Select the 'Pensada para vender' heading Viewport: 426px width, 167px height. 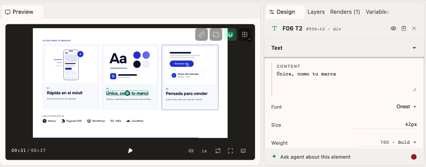tap(187, 93)
